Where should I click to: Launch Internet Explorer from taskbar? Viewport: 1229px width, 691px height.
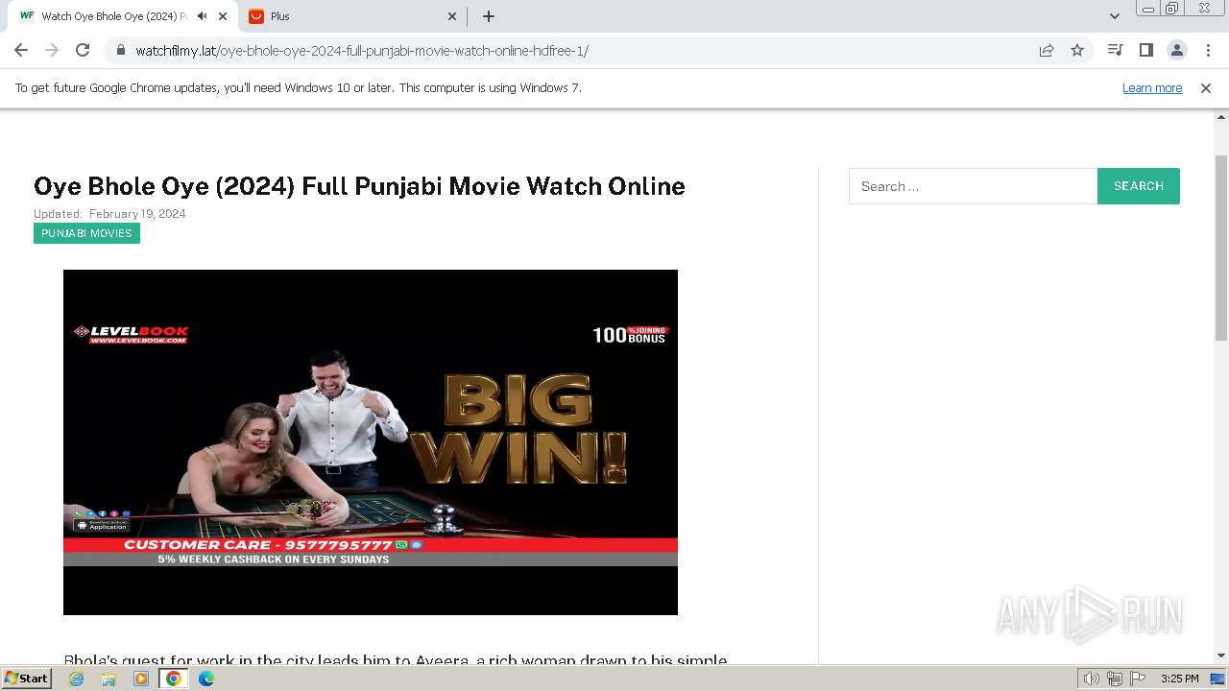(x=77, y=679)
